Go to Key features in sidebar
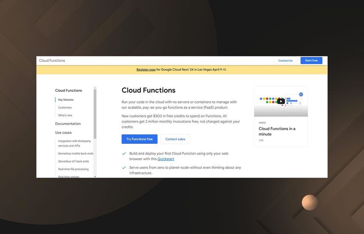 pyautogui.click(x=66, y=100)
